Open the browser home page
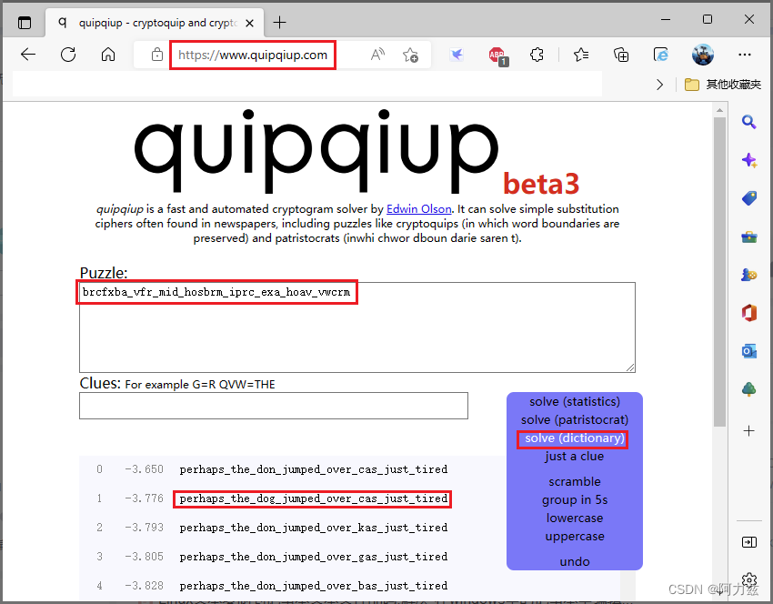 point(108,55)
